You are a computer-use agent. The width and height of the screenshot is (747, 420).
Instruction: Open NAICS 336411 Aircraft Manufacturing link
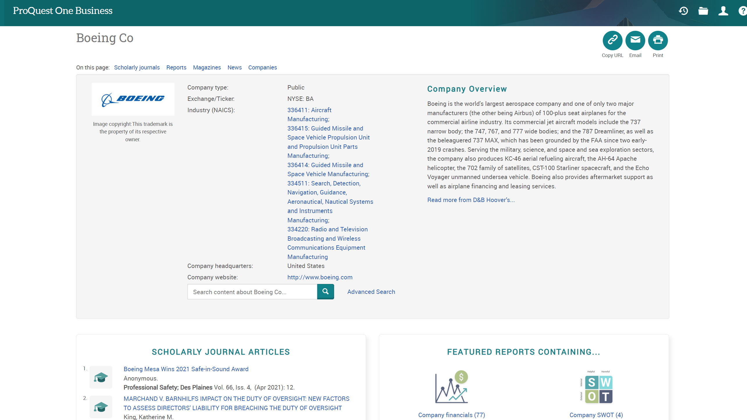(309, 115)
